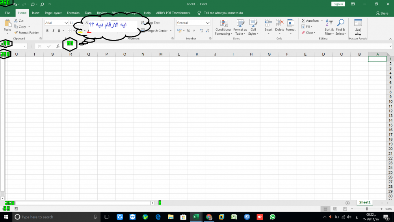Switch to Normal view in status bar

pos(325,209)
